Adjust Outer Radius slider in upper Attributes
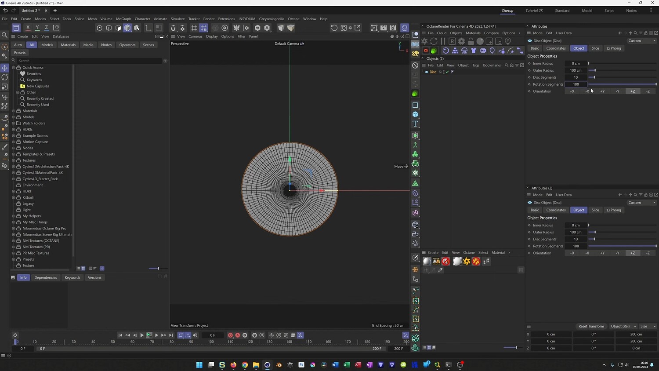 (x=622, y=70)
